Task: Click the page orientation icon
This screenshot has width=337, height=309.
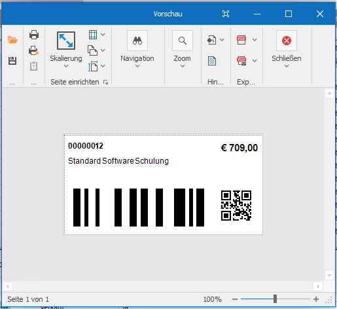Action: click(92, 50)
